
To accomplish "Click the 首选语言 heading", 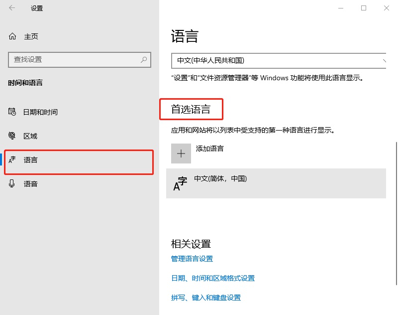I will click(191, 109).
